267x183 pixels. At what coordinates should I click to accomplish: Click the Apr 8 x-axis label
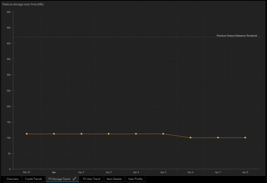coord(245,172)
